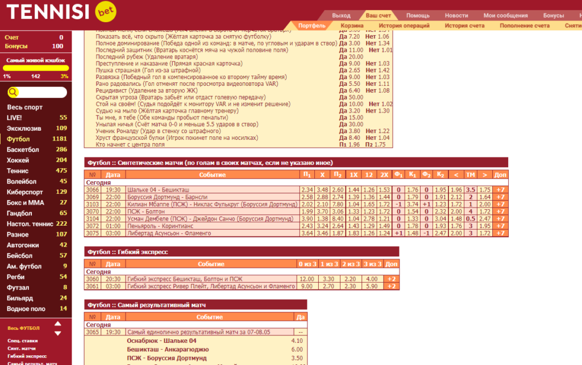The image size is (582, 365).
Task: Click the up arrow above Весь ФУТБОЛ
Action: [x=58, y=324]
